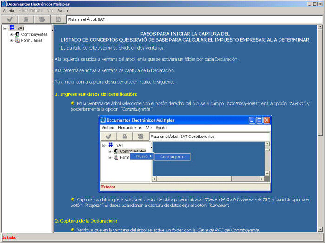Screen dimensions: 325x243
Task: Click the line 'A la izquierda se ubica la ventana'
Action: point(147,59)
